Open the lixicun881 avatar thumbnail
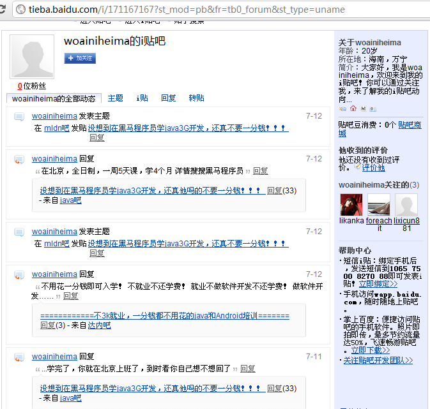The image size is (430, 409). point(406,205)
